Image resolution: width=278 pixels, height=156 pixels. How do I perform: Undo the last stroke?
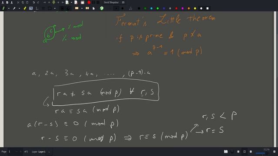34,3
